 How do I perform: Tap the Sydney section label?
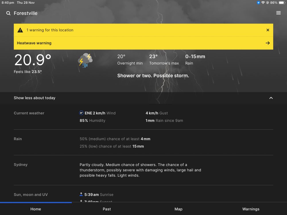point(21,165)
